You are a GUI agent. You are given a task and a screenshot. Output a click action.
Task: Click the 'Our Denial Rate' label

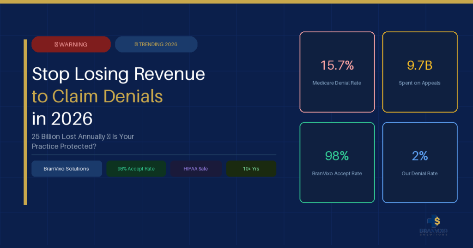[419, 174]
